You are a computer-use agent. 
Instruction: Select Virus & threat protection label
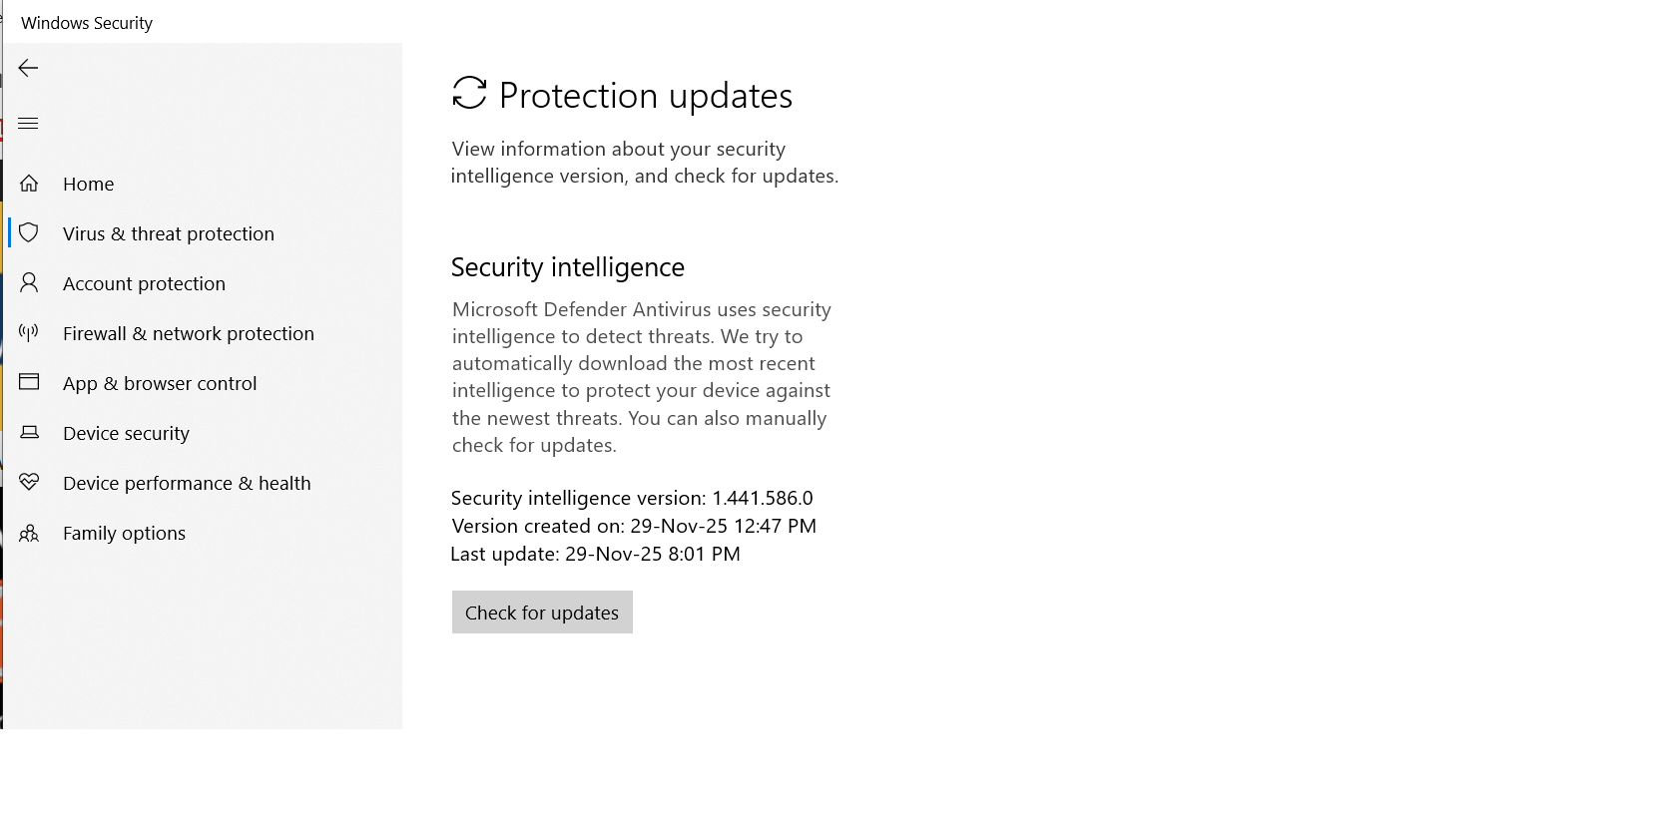pyautogui.click(x=168, y=233)
